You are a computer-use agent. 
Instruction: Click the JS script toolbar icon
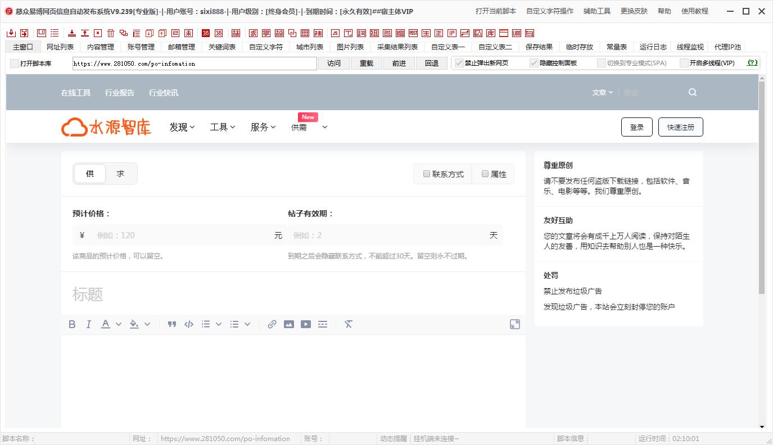pyautogui.click(x=335, y=33)
